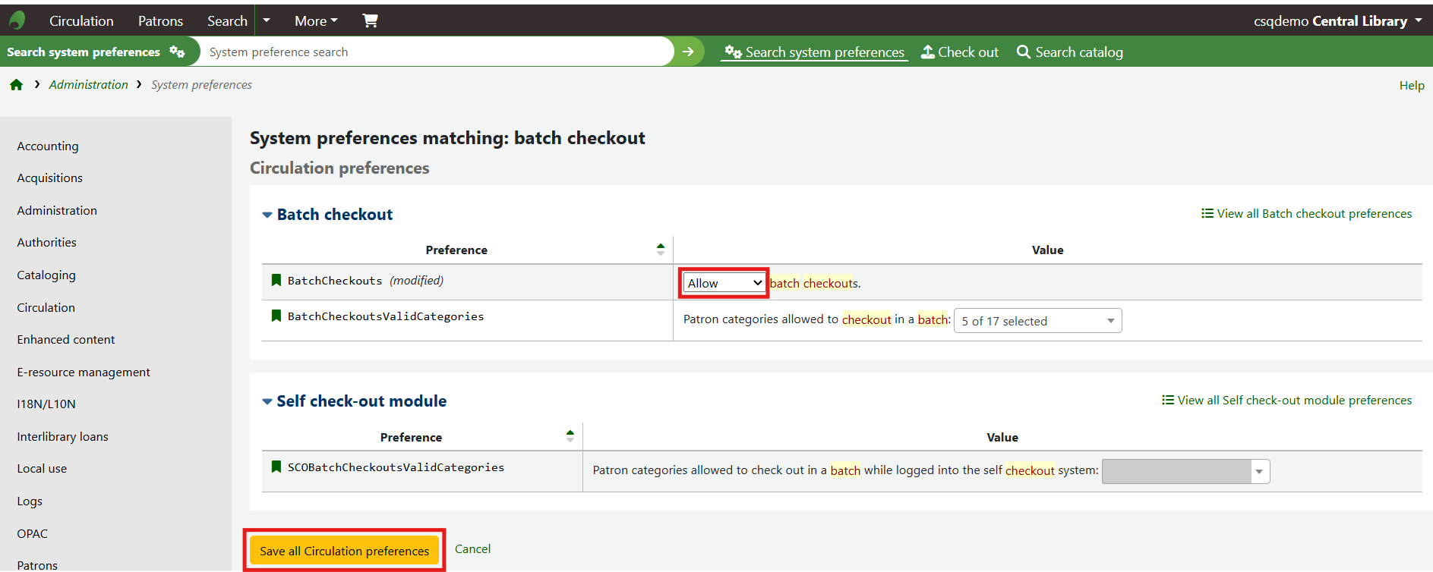The image size is (1433, 572).
Task: Click the Self check-out Value column header
Action: 1002,438
